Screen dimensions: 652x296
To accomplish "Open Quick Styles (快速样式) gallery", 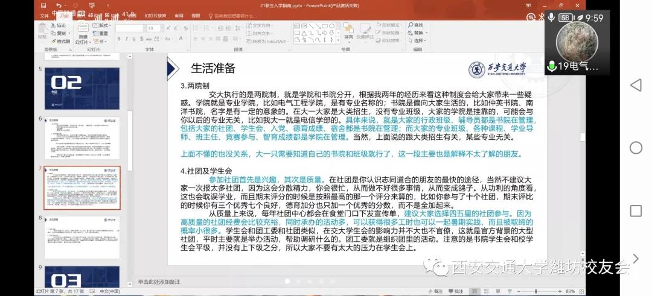I will click(365, 33).
